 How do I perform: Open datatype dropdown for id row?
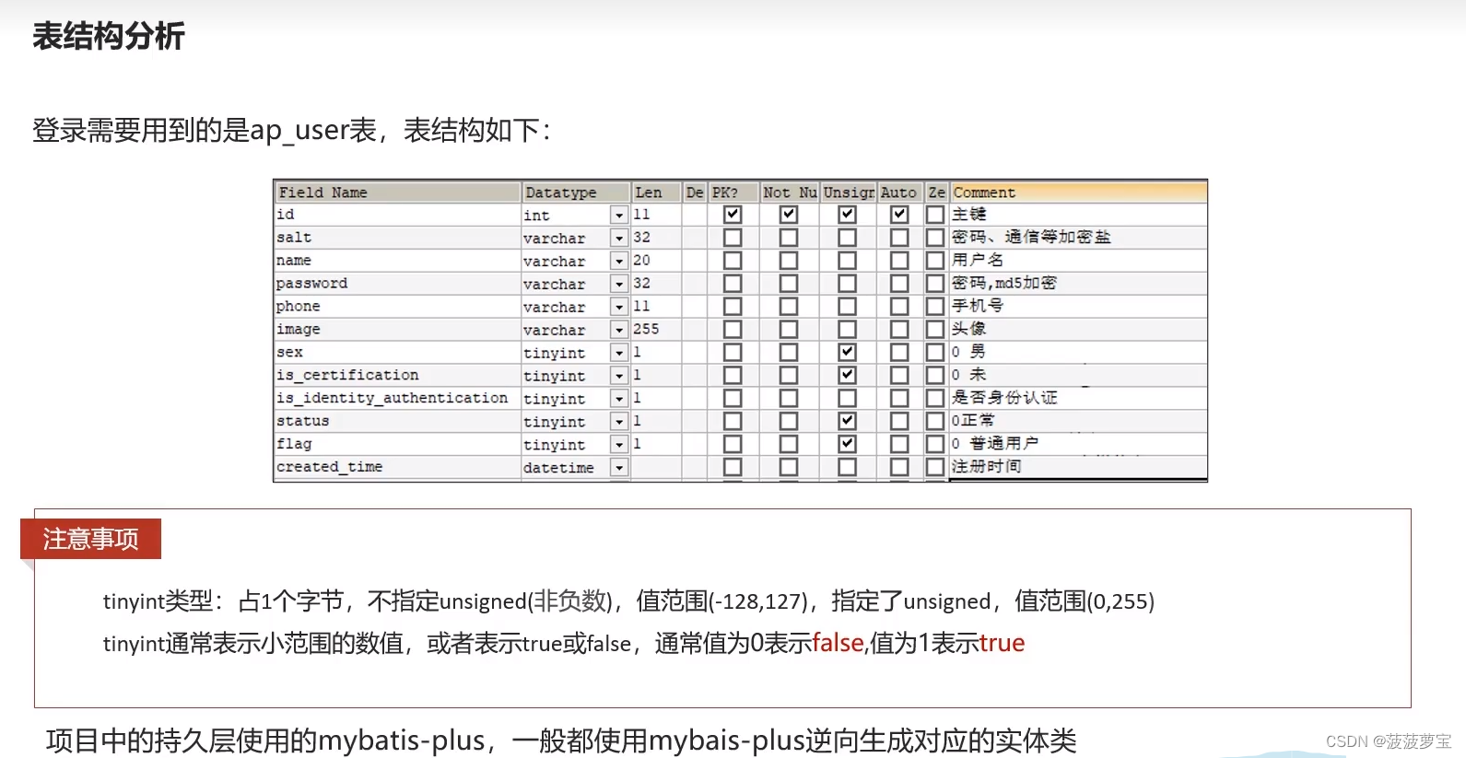click(x=619, y=216)
